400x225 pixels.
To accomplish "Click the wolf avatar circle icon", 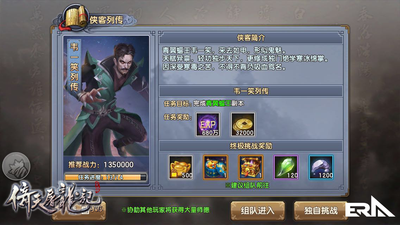I will (16, 166).
